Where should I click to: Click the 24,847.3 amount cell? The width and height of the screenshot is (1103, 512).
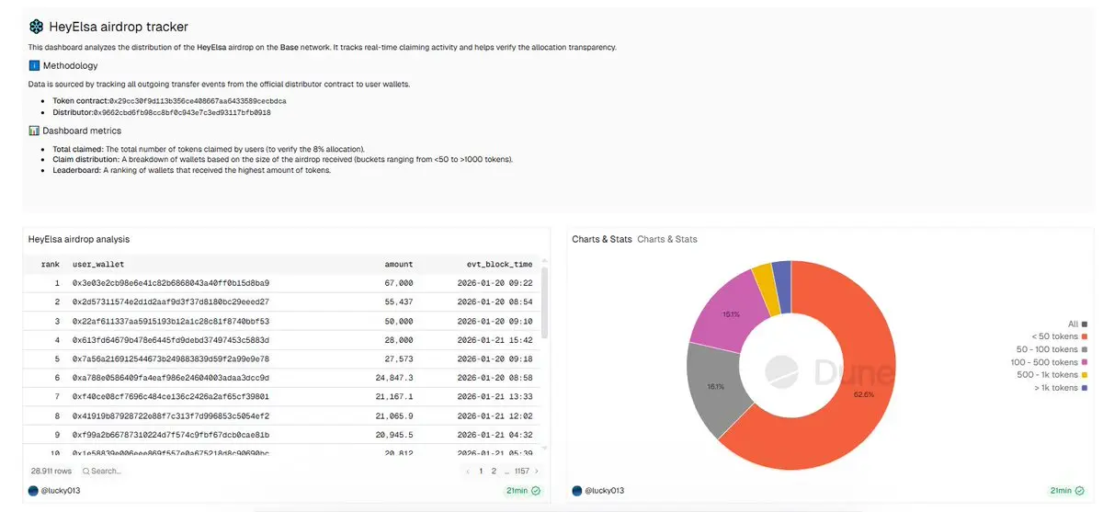[x=394, y=378]
